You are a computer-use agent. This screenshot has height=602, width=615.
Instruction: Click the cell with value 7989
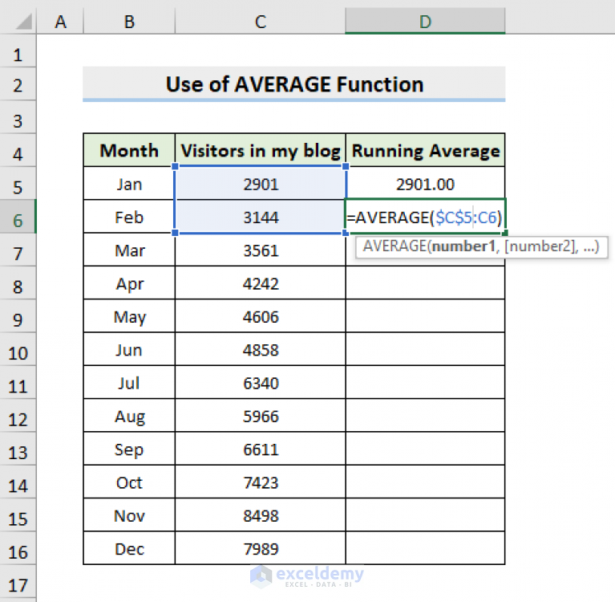(x=260, y=548)
